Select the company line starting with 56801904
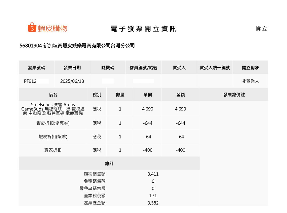The height and width of the screenshot is (213, 287). 77,46
